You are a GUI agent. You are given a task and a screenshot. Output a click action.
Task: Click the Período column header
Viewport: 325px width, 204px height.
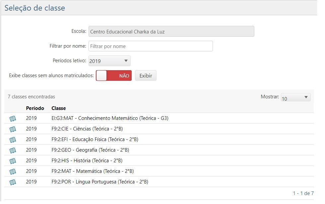[x=35, y=108]
